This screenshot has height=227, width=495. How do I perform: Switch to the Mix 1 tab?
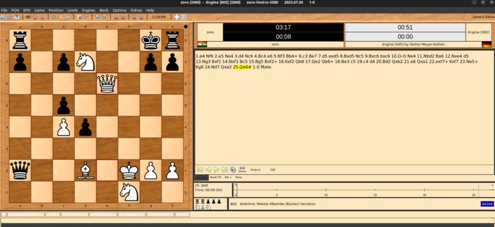(228, 177)
